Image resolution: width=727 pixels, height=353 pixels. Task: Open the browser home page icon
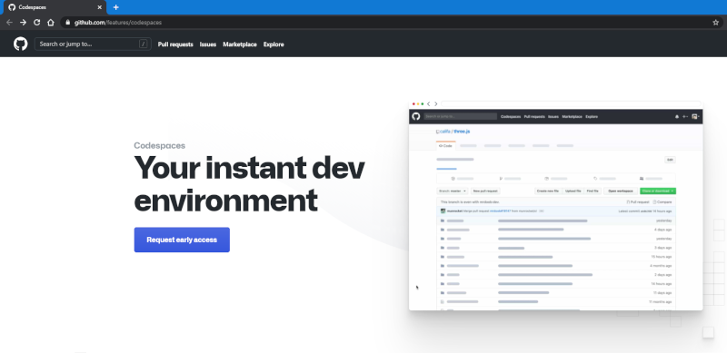coord(51,23)
